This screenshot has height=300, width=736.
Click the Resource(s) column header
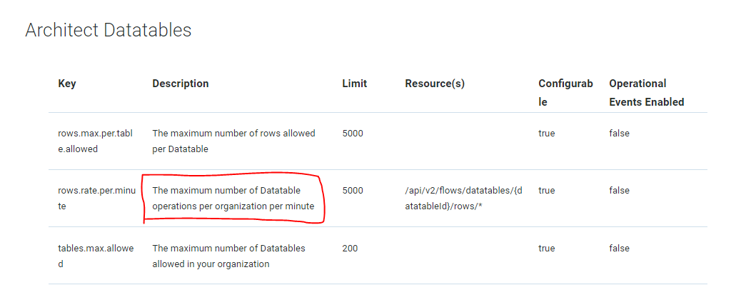click(435, 84)
